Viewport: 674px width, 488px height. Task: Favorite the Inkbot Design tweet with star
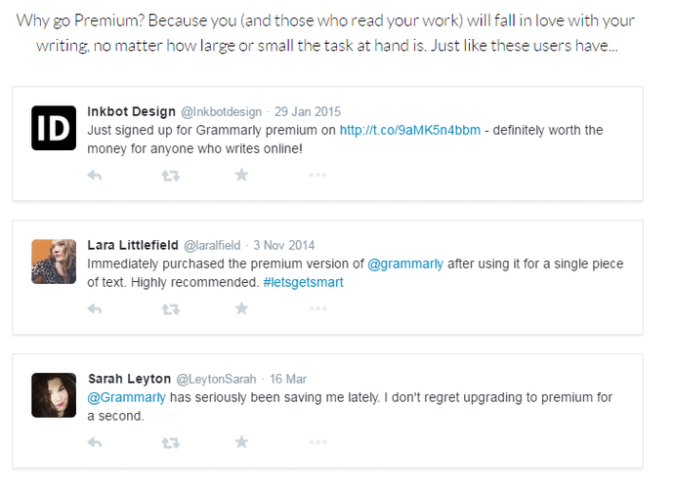242,176
